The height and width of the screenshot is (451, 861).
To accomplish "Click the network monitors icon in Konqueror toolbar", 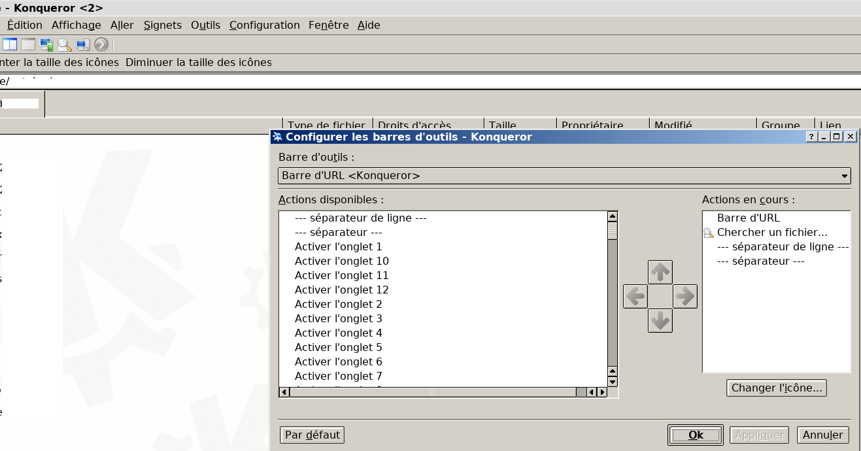I will point(46,44).
